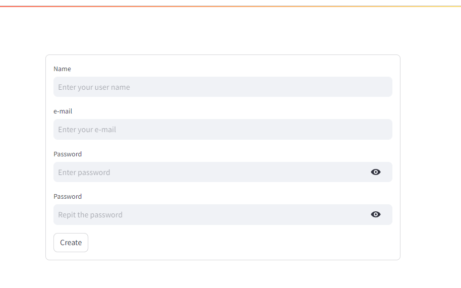Toggle the eye icon in confirm password field

point(376,214)
